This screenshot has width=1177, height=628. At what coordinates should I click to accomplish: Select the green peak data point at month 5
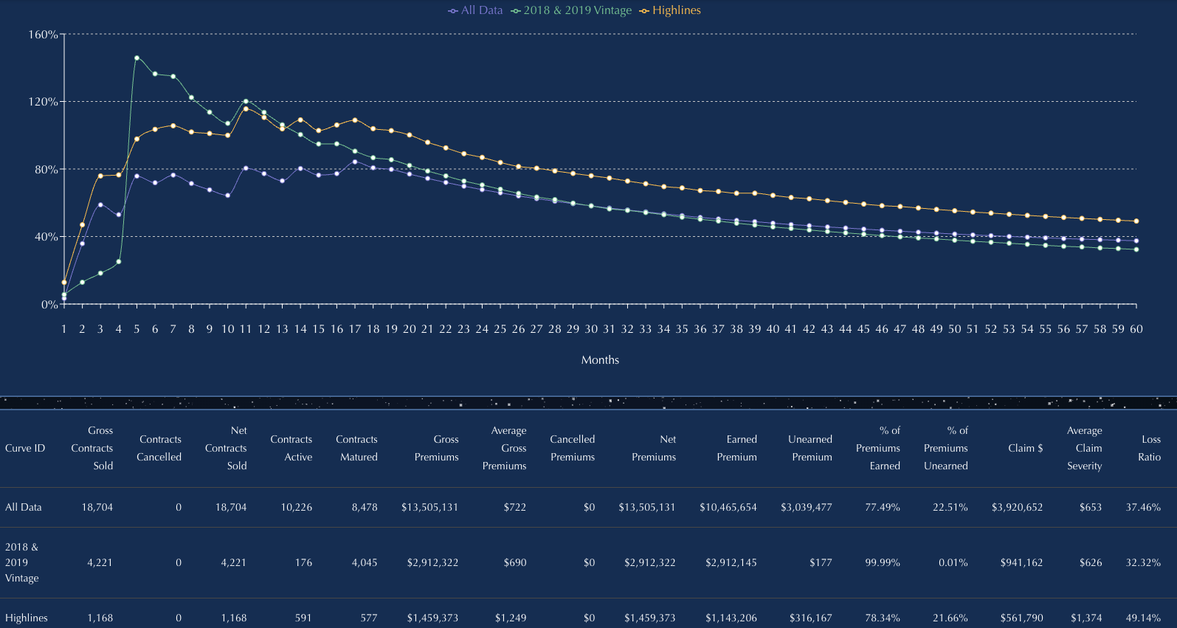137,58
